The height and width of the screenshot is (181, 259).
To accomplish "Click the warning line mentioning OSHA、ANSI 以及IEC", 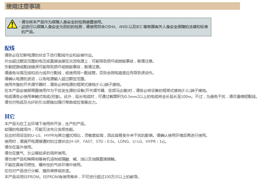I will [x=114, y=27].
